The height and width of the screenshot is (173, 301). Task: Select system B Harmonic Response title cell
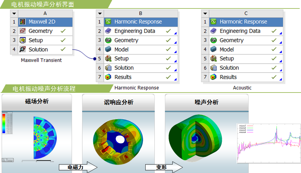(141, 22)
